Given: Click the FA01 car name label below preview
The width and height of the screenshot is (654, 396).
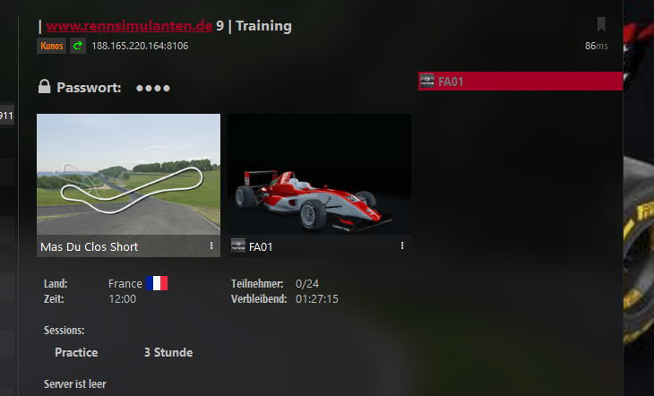Looking at the screenshot, I should tap(261, 246).
